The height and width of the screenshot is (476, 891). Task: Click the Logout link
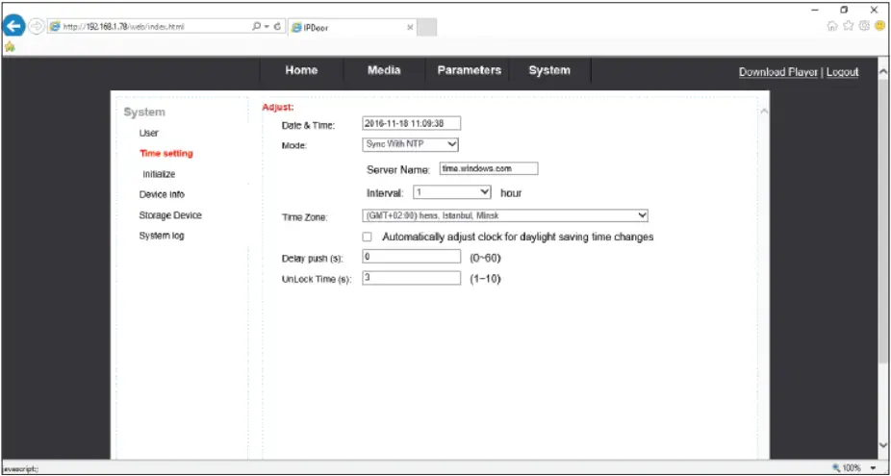(x=842, y=72)
